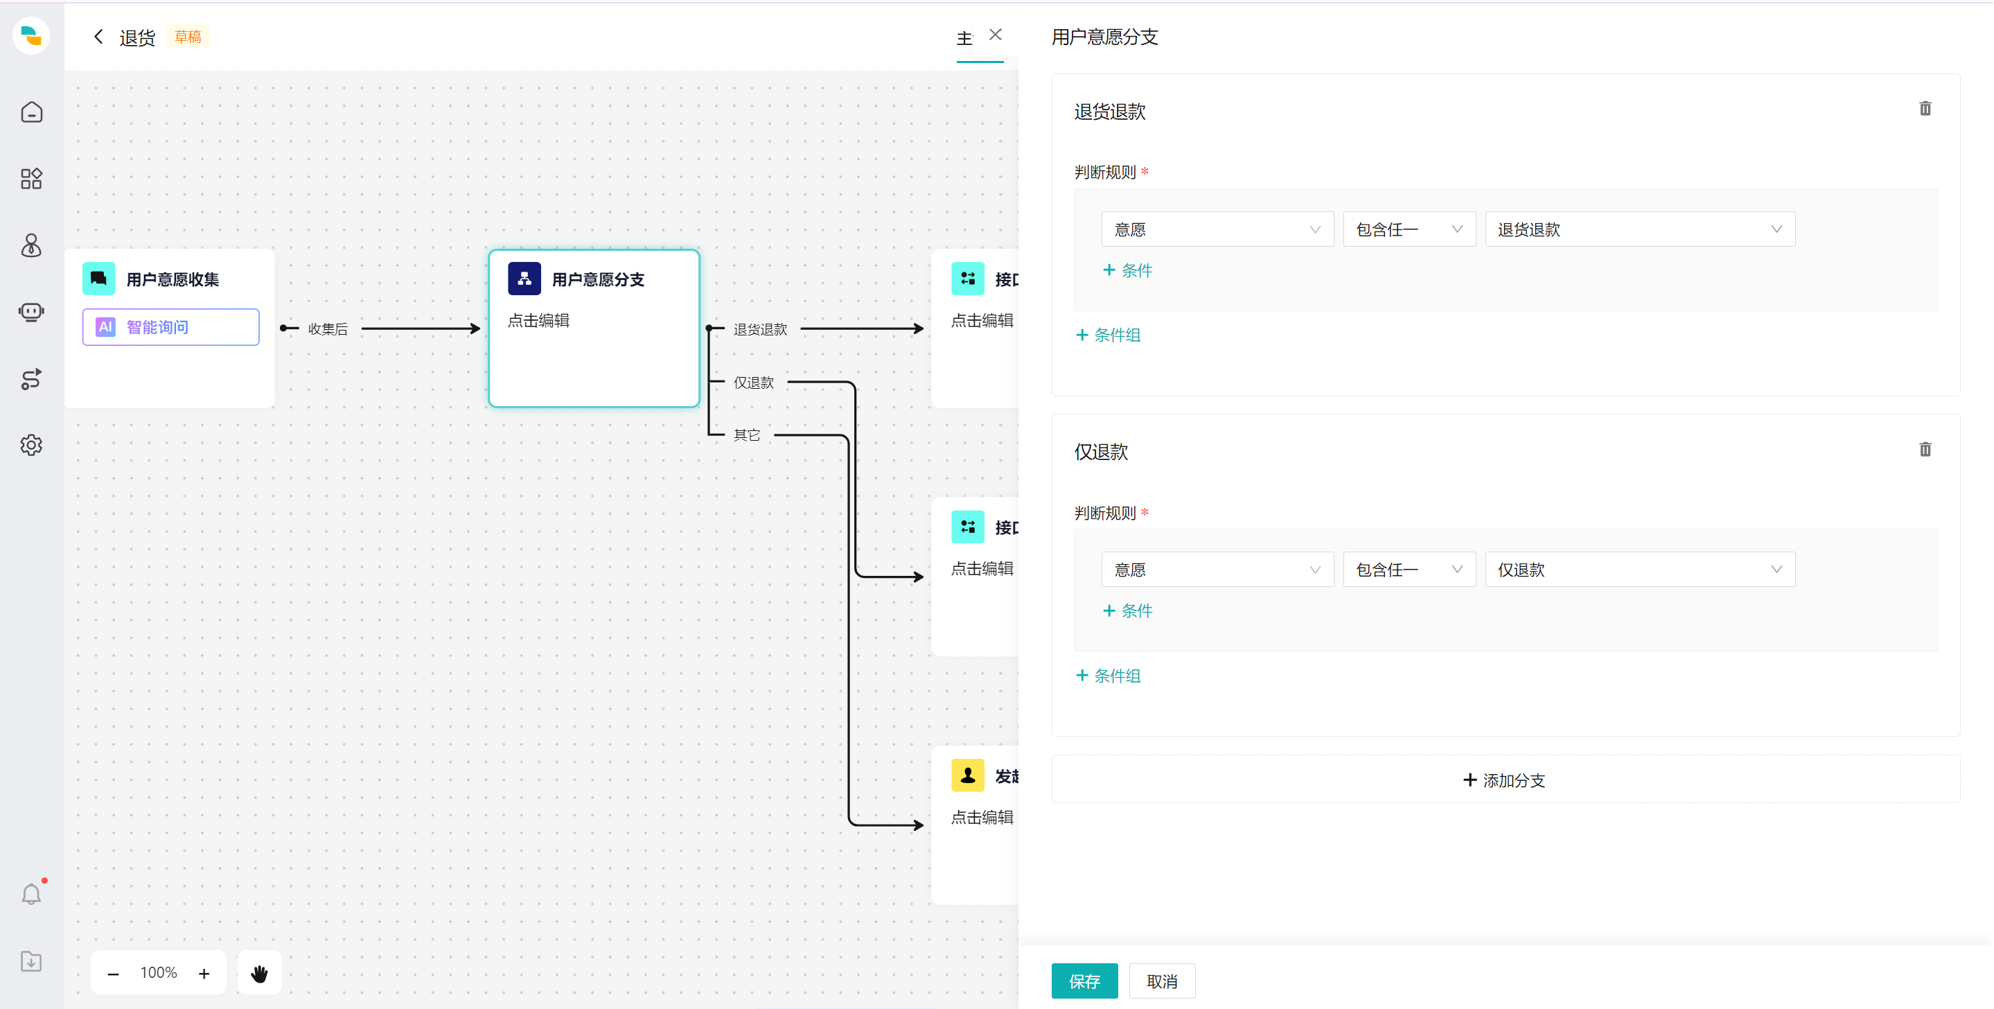Open the user agent icon in sidebar

(x=32, y=245)
